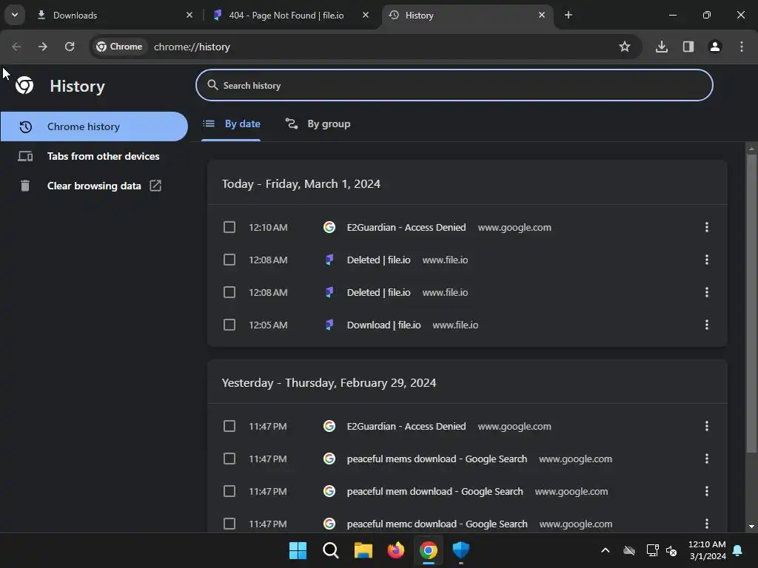The image size is (758, 568).
Task: Switch to the By group tab
Action: 318,124
